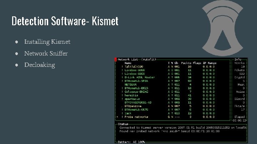Click the 'Installing Kismet' bullet
This screenshot has height=144, width=257.
(x=47, y=42)
